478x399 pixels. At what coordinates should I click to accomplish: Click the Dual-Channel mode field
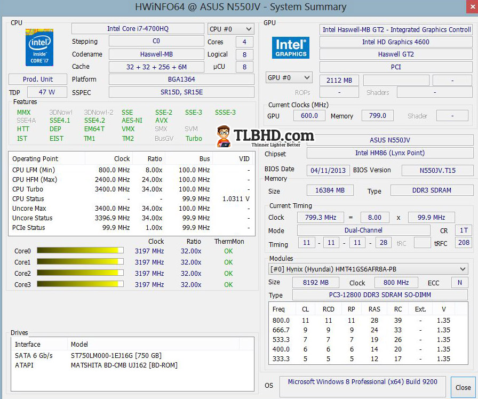tap(363, 230)
